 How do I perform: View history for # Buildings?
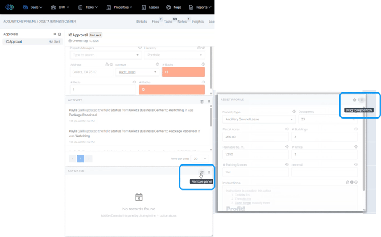[356, 129]
